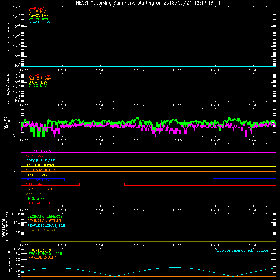Select the 6-12 keV legend label

coord(37,12)
